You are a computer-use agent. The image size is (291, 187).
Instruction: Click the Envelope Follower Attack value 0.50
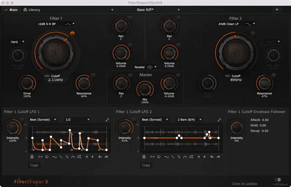[265, 120]
